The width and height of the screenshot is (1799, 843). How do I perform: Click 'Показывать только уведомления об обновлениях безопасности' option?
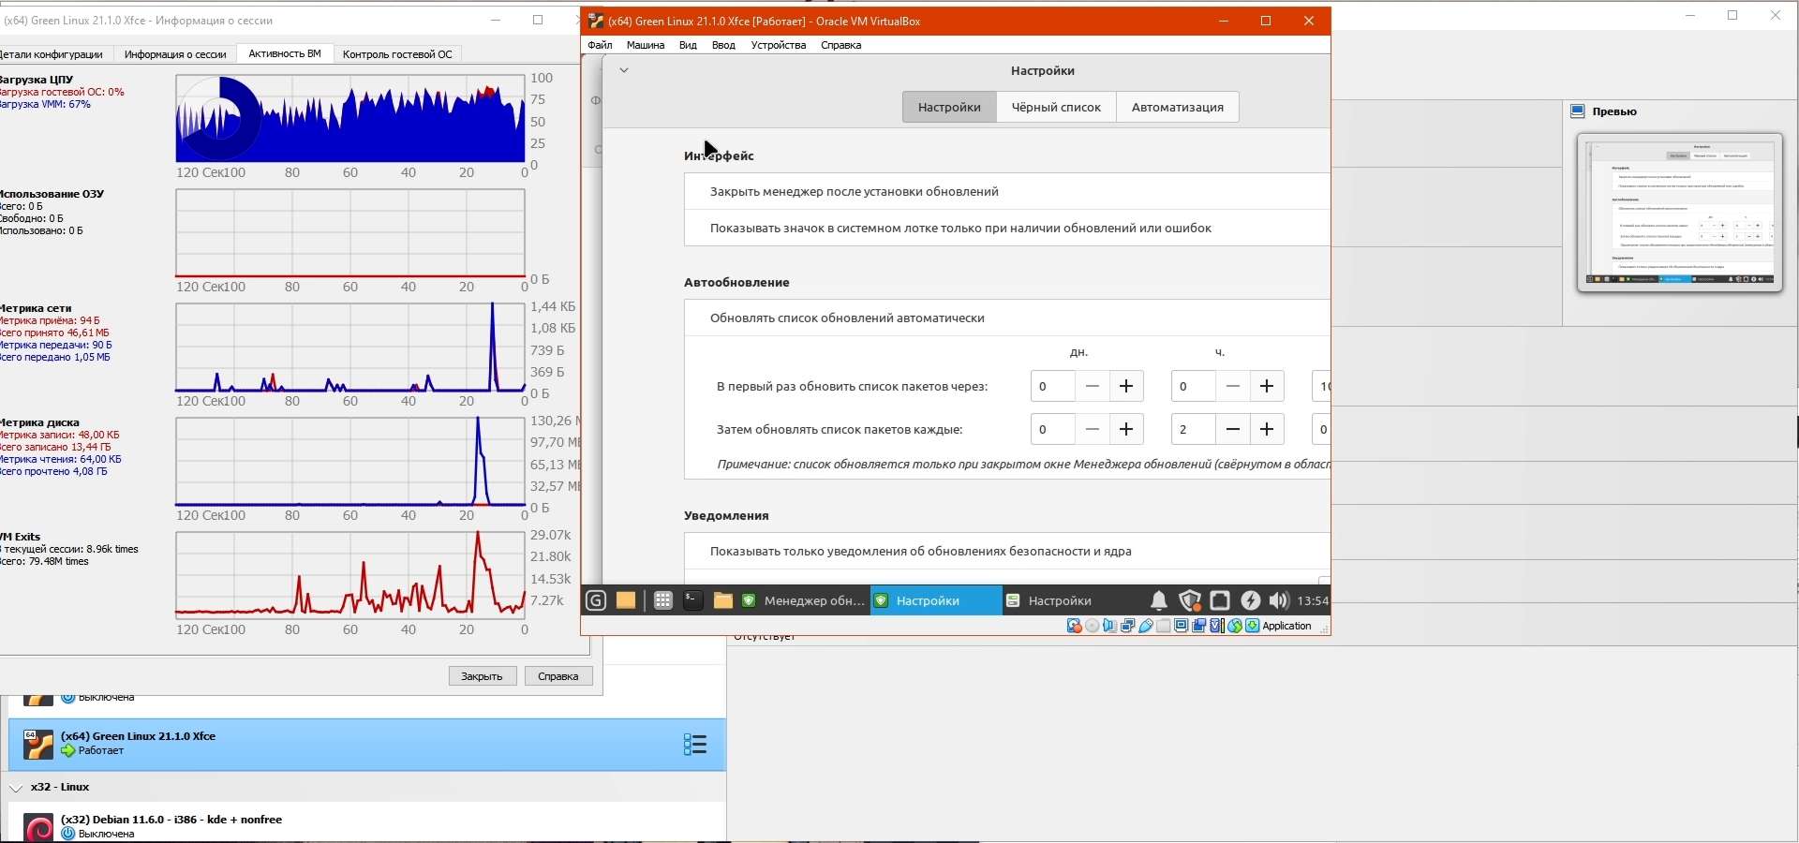pyautogui.click(x=1007, y=551)
